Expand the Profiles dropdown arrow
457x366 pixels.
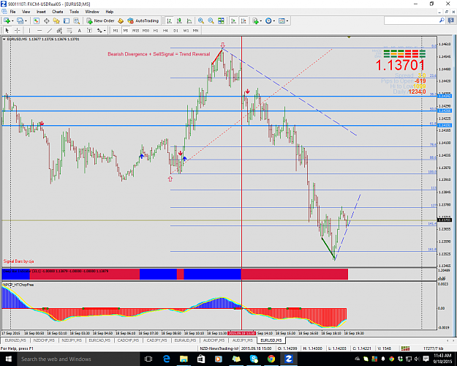pyautogui.click(x=26, y=20)
